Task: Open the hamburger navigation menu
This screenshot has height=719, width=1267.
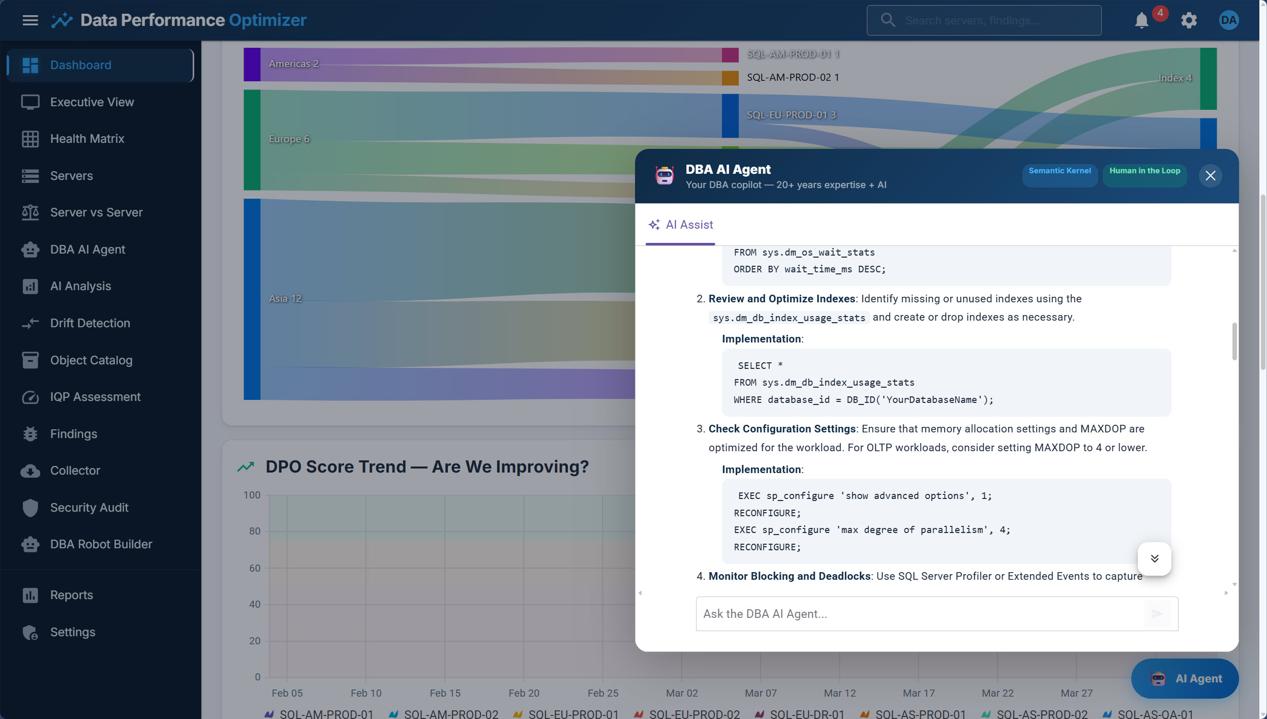Action: 31,20
